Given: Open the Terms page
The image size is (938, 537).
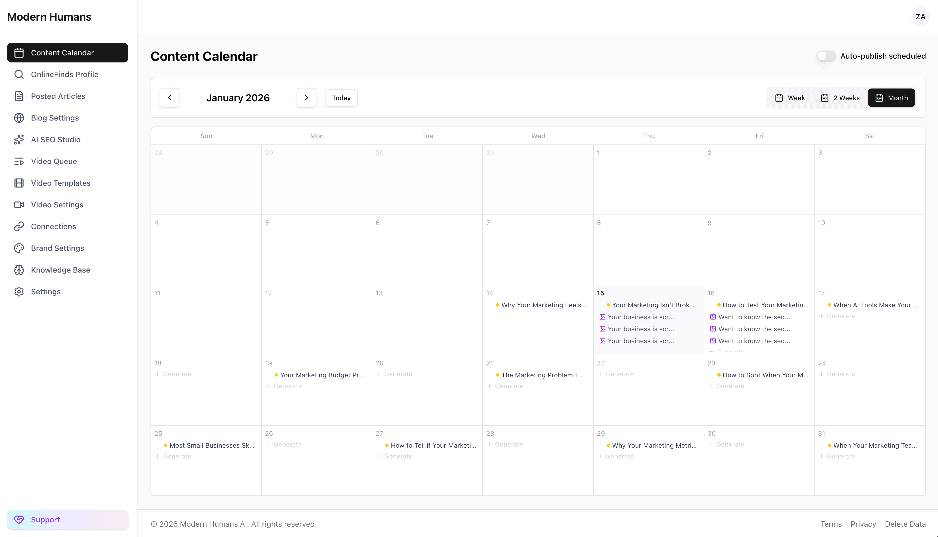Looking at the screenshot, I should click(x=831, y=524).
